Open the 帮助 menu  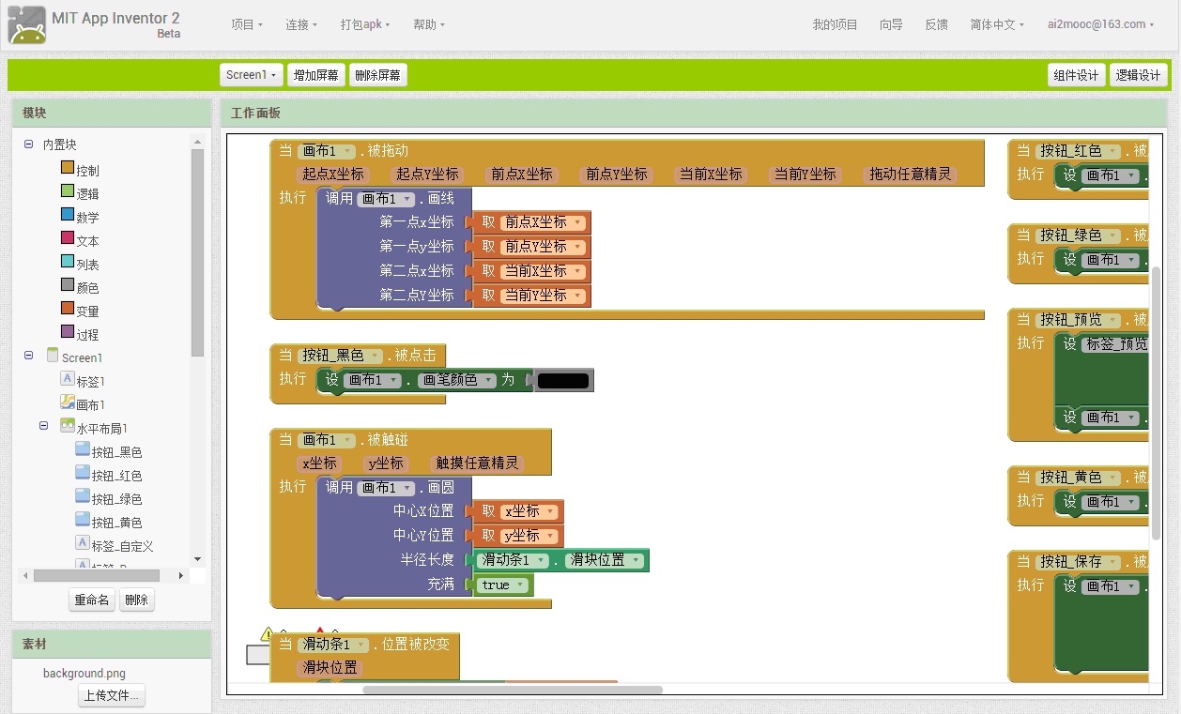pyautogui.click(x=429, y=24)
